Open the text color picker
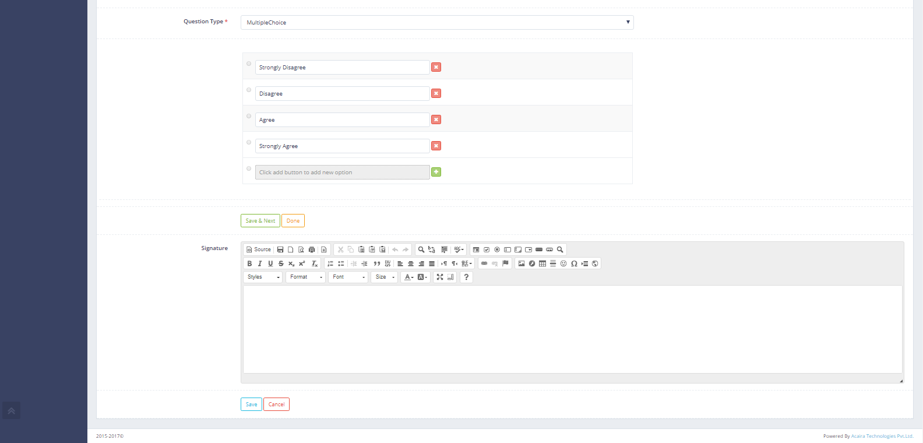The height and width of the screenshot is (443, 923). [x=408, y=277]
